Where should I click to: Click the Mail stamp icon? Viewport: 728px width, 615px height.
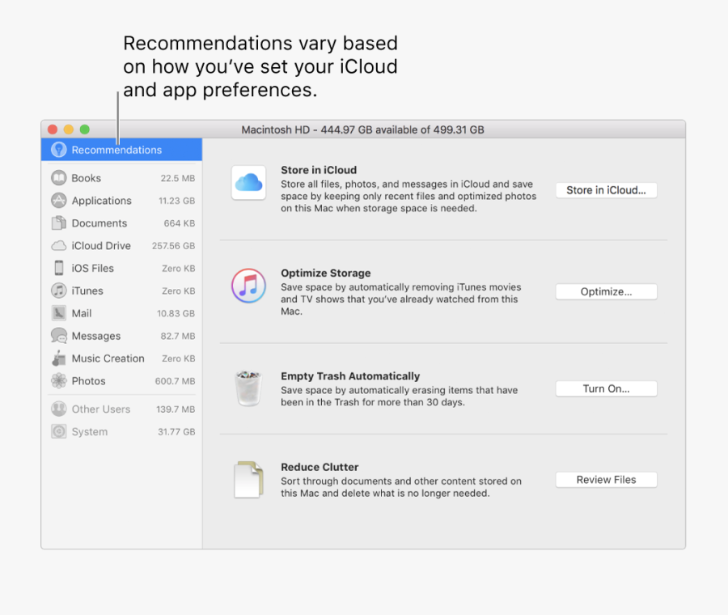point(59,313)
